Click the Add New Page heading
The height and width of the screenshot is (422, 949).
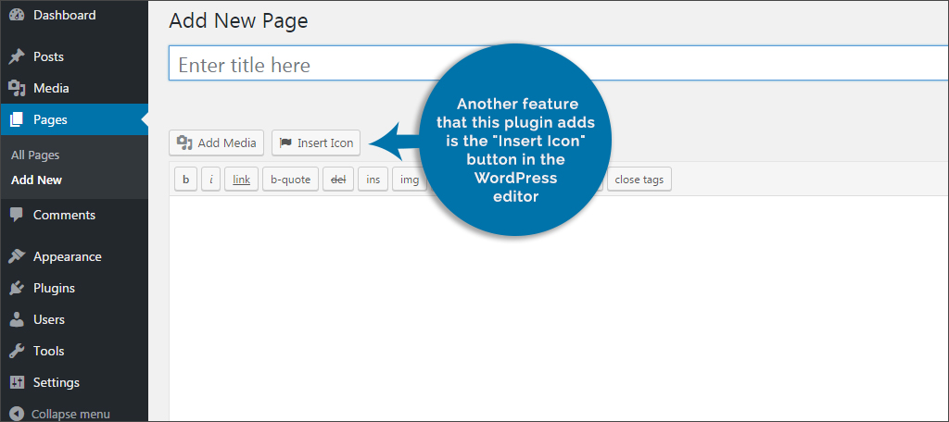point(238,21)
